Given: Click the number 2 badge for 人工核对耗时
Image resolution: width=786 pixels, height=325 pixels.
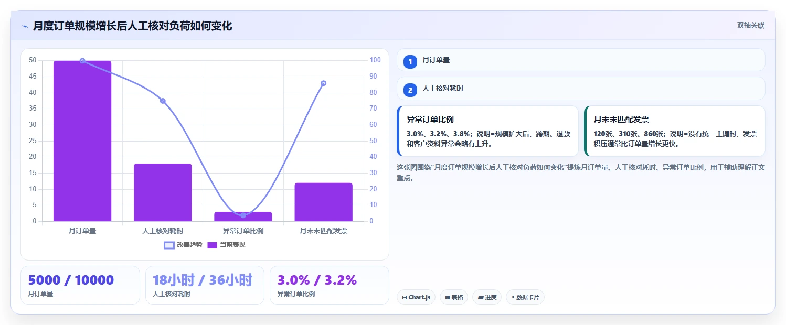Looking at the screenshot, I should point(410,90).
